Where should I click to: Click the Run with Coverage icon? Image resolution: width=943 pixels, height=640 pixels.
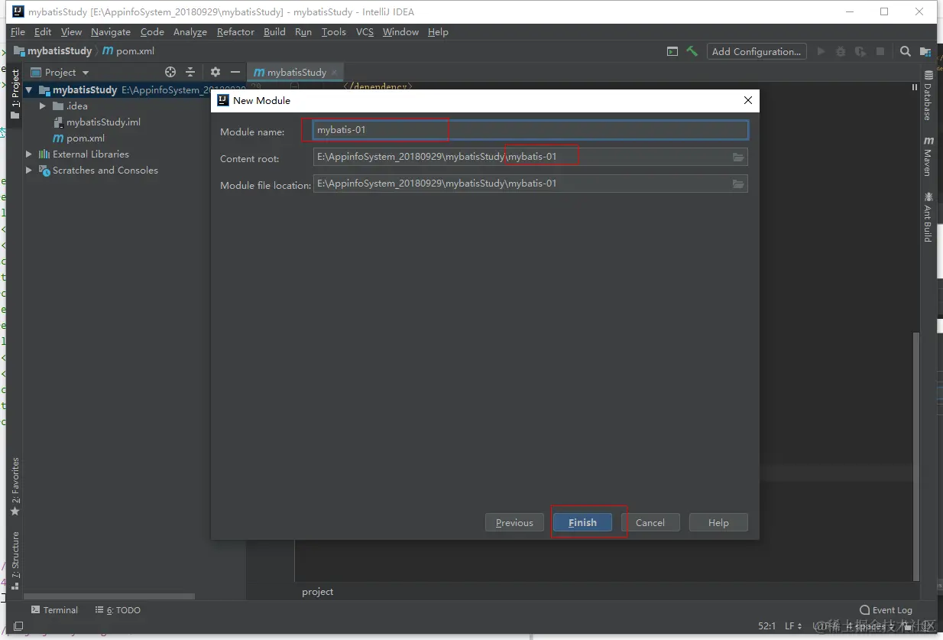[x=860, y=51]
